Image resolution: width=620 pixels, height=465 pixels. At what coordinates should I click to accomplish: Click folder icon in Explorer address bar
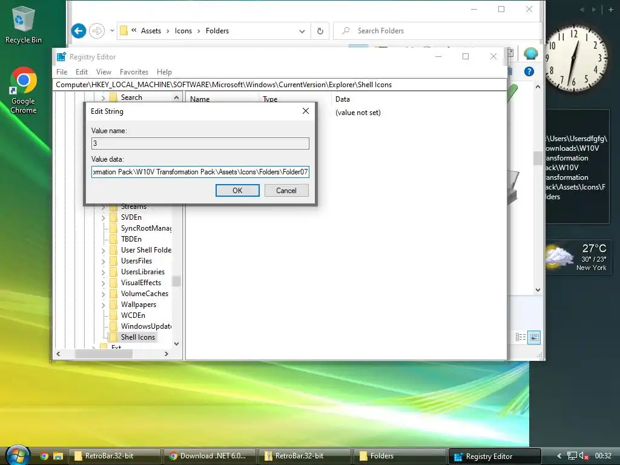(124, 31)
